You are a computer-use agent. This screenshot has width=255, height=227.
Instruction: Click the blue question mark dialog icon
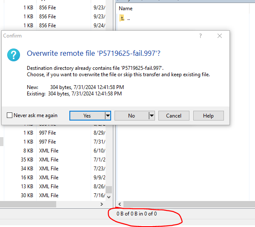(14, 55)
